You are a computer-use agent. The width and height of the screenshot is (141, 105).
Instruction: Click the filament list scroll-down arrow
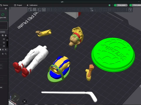tap(7, 47)
